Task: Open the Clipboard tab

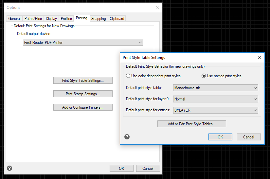Action: tap(117, 19)
